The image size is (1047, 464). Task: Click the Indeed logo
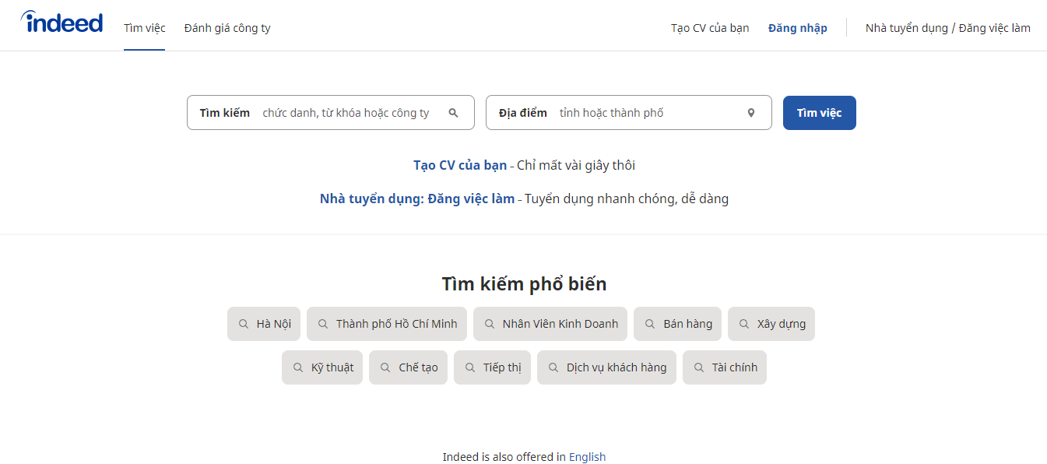tap(62, 23)
